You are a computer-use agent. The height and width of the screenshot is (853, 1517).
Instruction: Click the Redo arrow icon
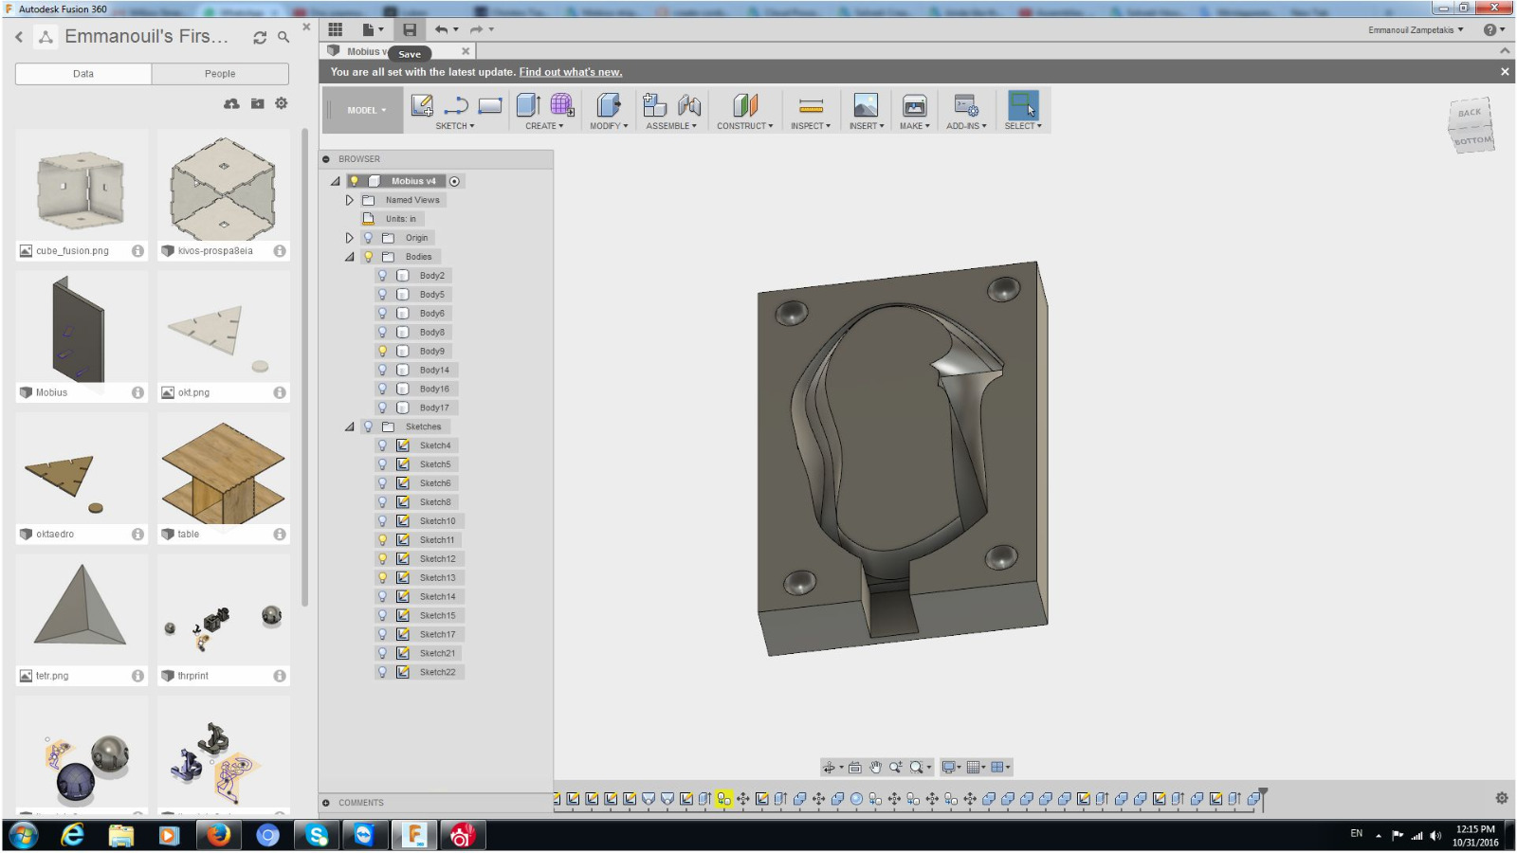click(476, 29)
